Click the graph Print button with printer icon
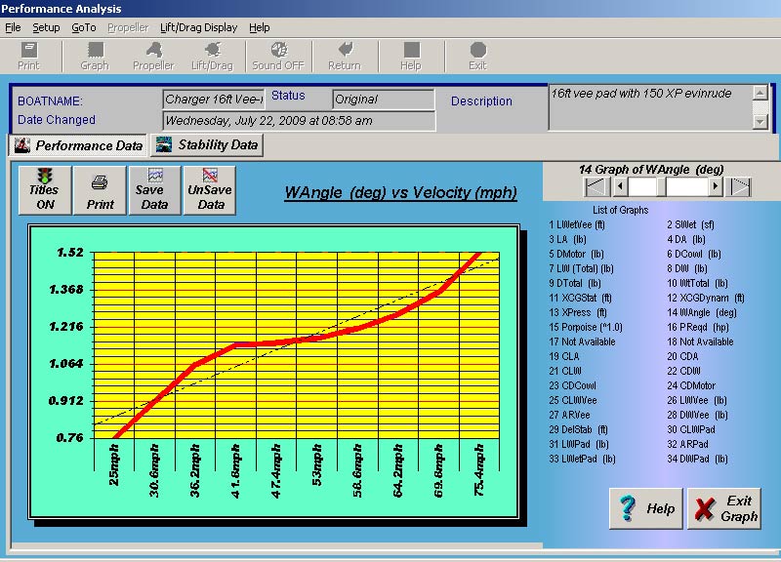Image resolution: width=781 pixels, height=562 pixels. coord(100,190)
